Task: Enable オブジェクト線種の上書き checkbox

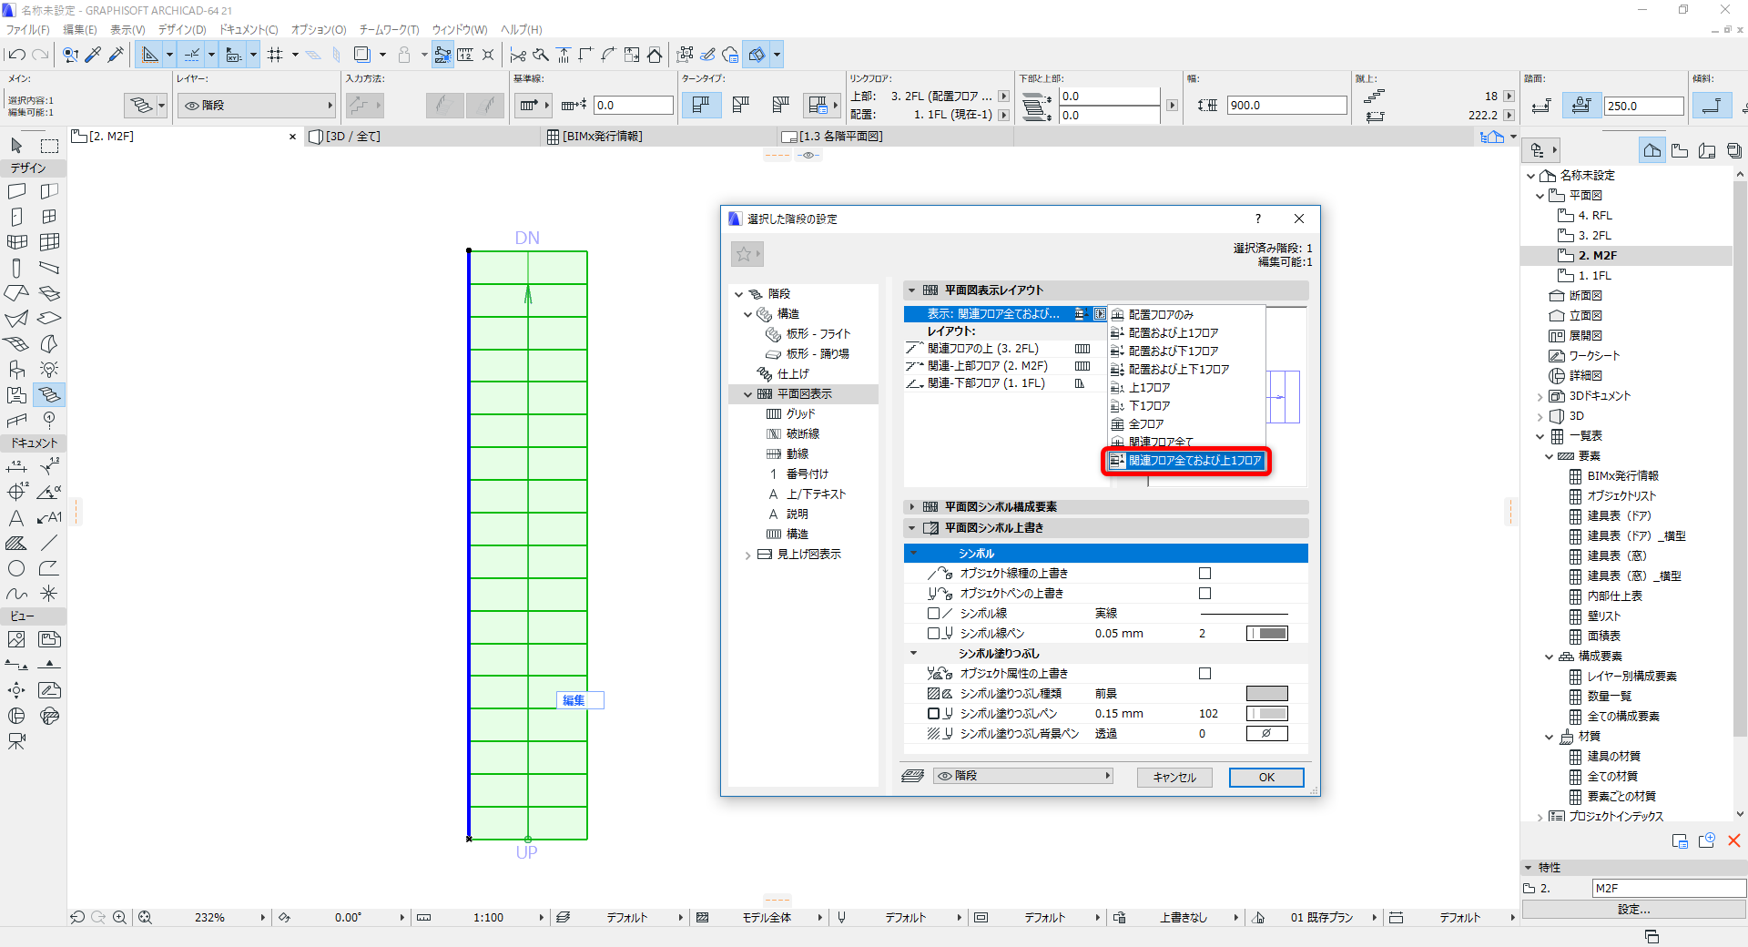Action: coord(1204,574)
